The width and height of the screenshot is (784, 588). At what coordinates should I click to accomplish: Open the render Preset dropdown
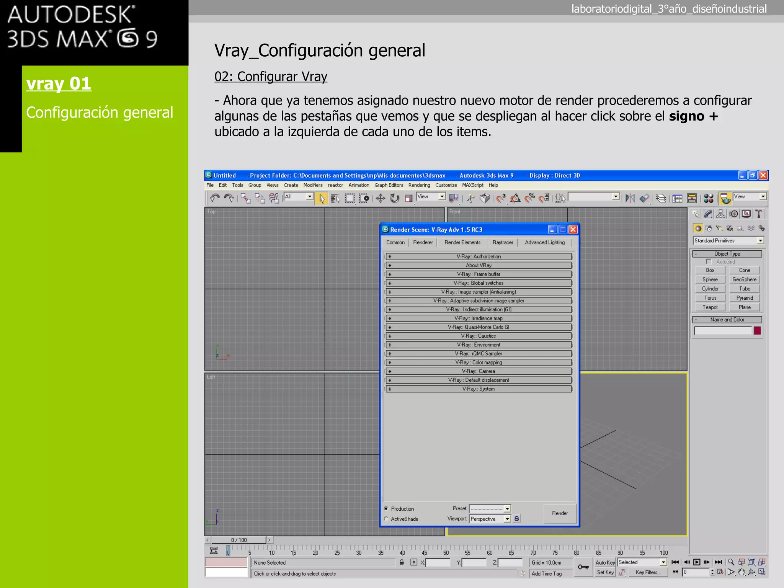[490, 509]
